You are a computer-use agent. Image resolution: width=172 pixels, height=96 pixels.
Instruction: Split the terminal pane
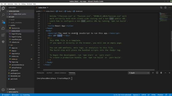[157, 73]
